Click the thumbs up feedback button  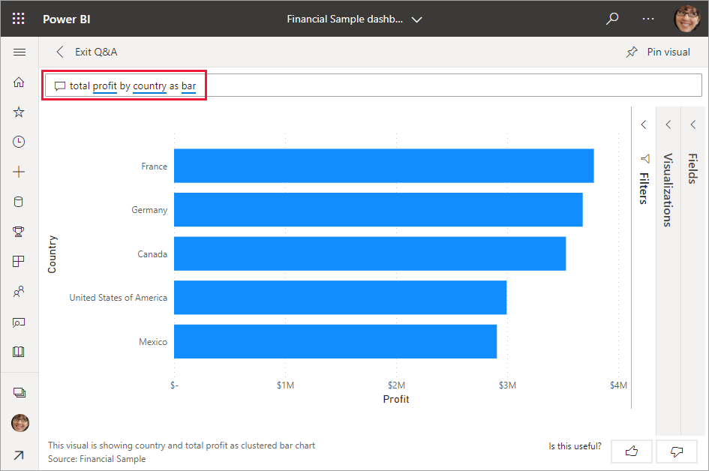point(631,451)
